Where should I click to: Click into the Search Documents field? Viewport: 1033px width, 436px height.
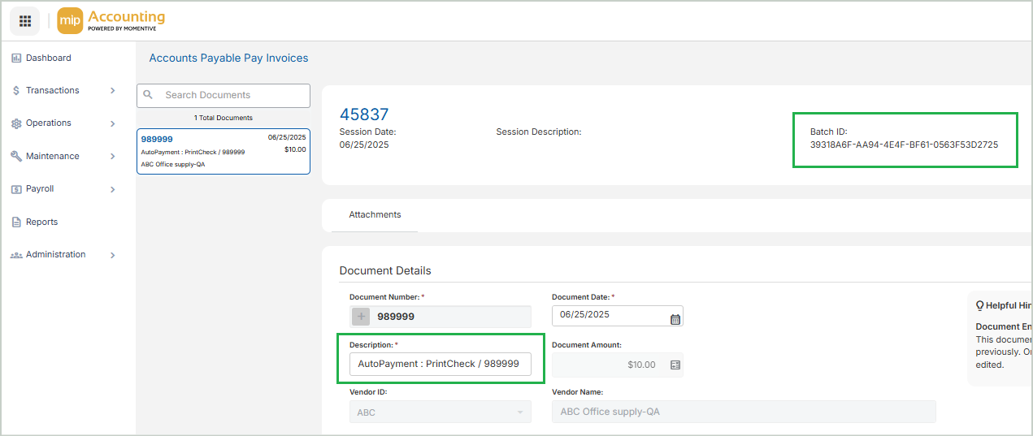(x=232, y=95)
